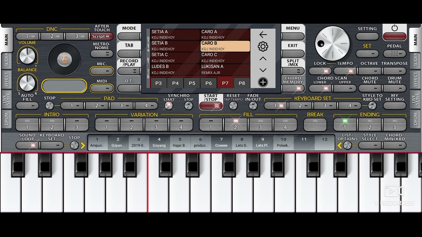Toggle the Script aftertouch button
Screen dimensions: 422x237
102,37
